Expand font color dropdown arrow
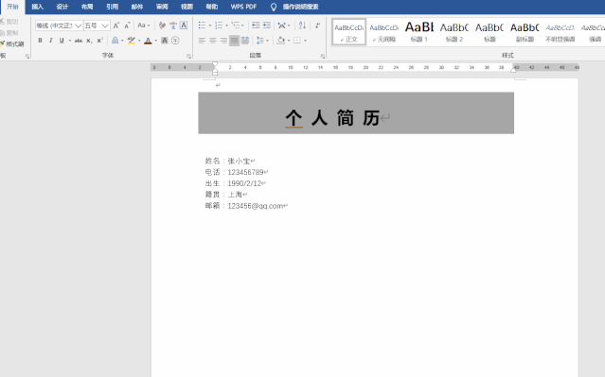 156,41
